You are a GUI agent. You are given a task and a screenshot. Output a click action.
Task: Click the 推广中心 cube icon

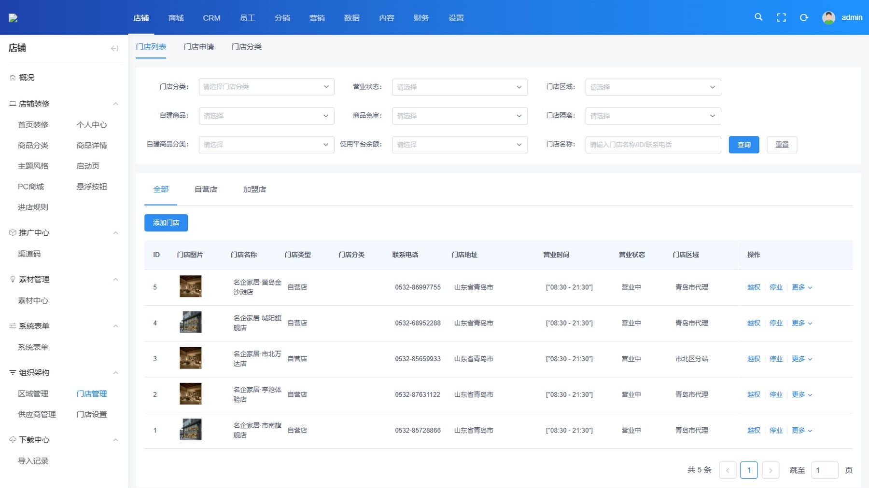point(13,233)
